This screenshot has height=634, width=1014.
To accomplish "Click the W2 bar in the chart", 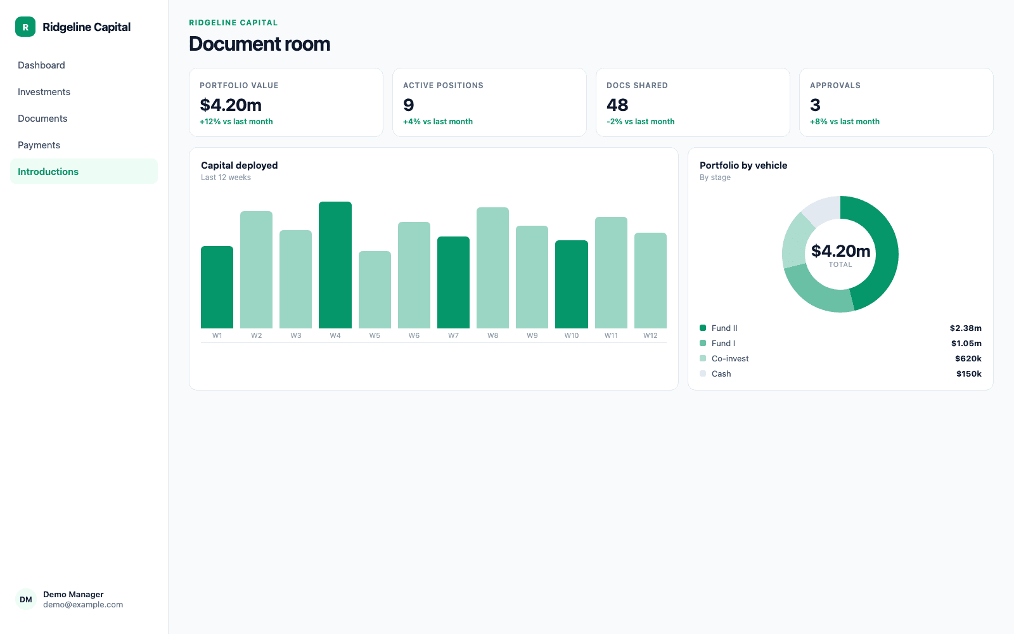I will tap(256, 270).
